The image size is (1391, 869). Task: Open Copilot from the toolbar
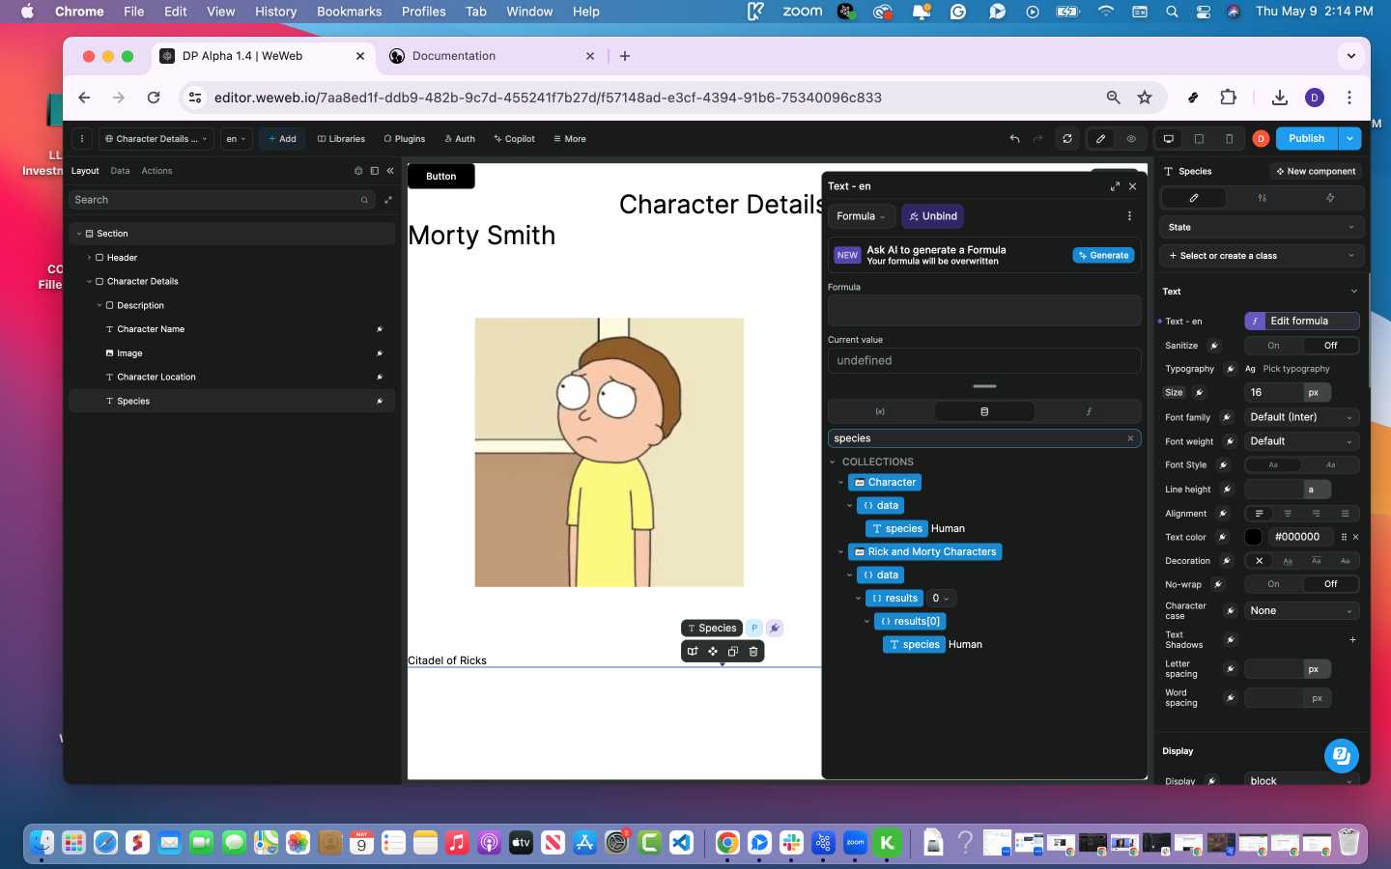click(x=514, y=139)
